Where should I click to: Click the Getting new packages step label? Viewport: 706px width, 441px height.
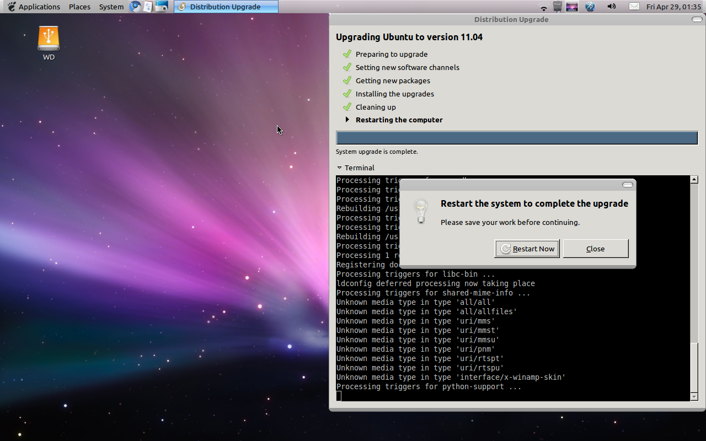click(393, 80)
